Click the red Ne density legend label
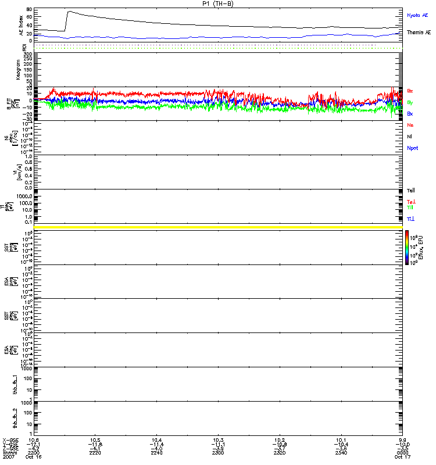Screen dimensions: 436x465 [410, 125]
